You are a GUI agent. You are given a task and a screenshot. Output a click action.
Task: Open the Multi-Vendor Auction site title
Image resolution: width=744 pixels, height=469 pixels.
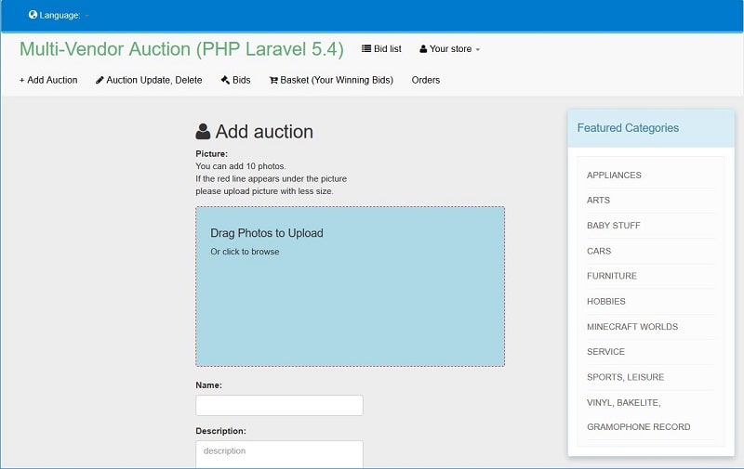[181, 49]
